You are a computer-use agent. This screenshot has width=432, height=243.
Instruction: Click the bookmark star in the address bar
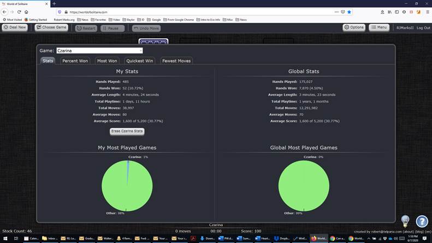tap(350, 11)
